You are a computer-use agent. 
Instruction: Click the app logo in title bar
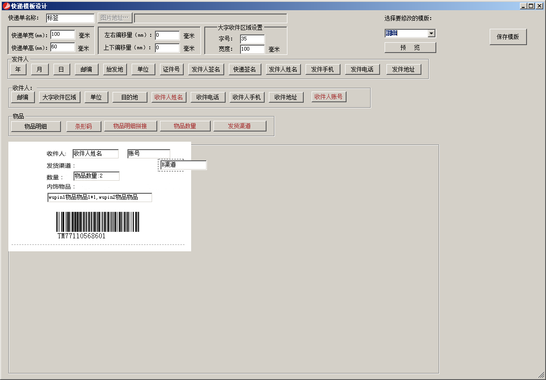pyautogui.click(x=6, y=6)
